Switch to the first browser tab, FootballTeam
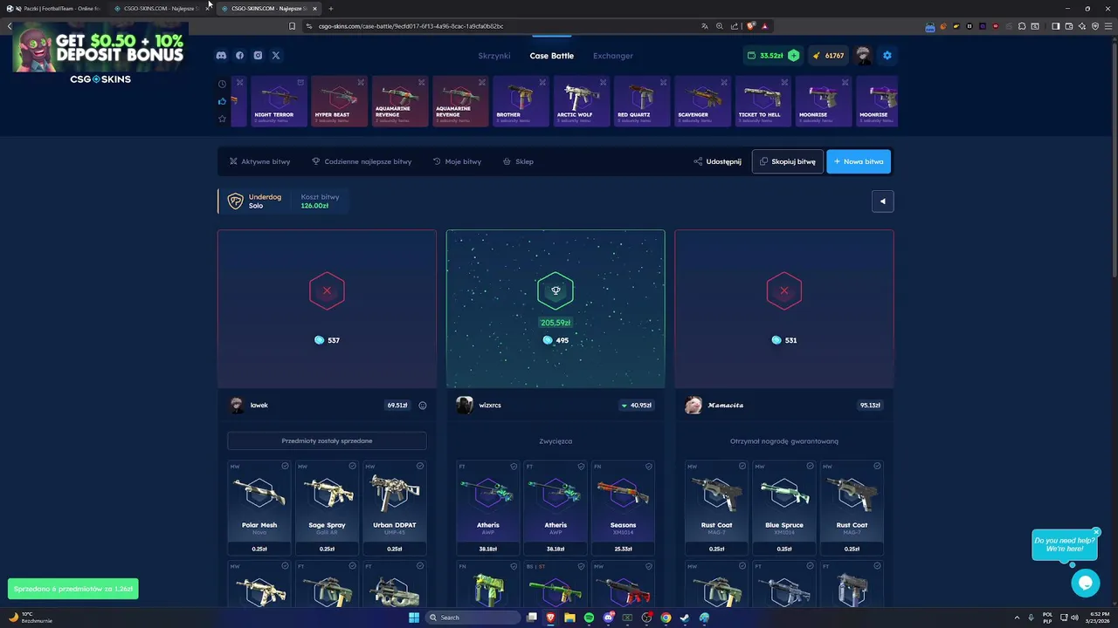The width and height of the screenshot is (1118, 628). 54,9
